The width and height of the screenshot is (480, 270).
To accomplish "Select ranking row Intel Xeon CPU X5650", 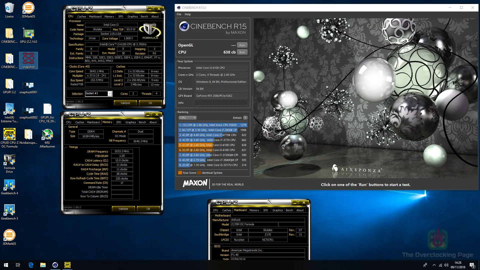I will point(213,125).
